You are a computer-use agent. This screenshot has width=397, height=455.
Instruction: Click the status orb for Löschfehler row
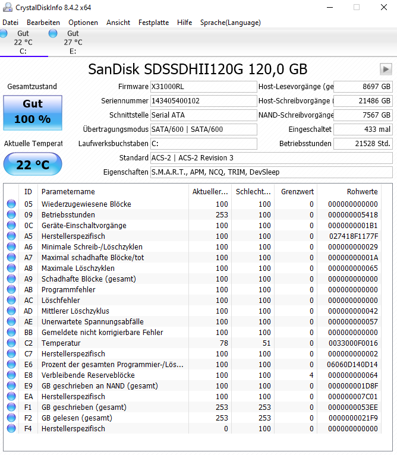point(11,301)
